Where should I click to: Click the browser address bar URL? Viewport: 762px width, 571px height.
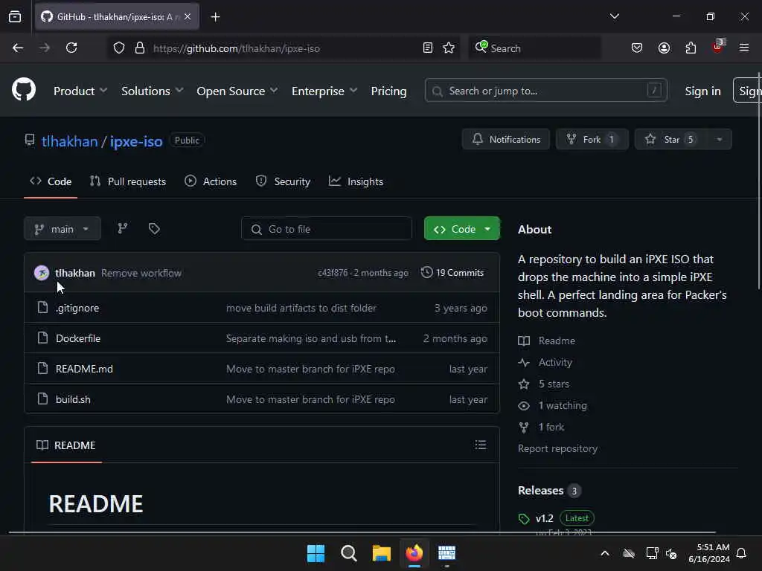237,48
